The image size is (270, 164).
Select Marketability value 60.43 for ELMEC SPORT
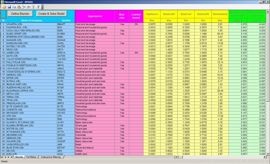click(220, 34)
